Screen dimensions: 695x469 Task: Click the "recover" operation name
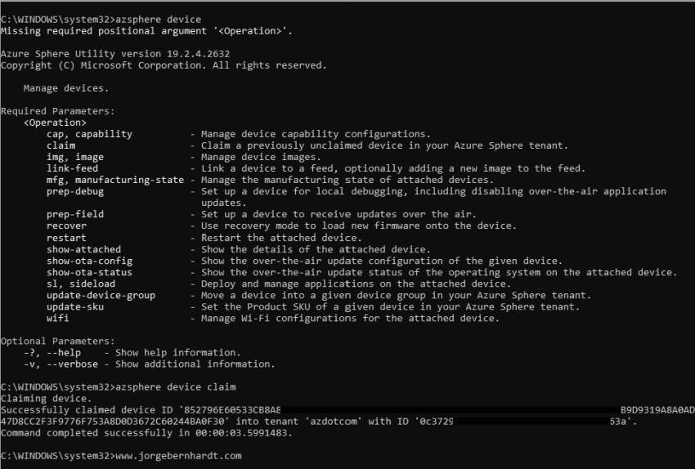tap(66, 226)
